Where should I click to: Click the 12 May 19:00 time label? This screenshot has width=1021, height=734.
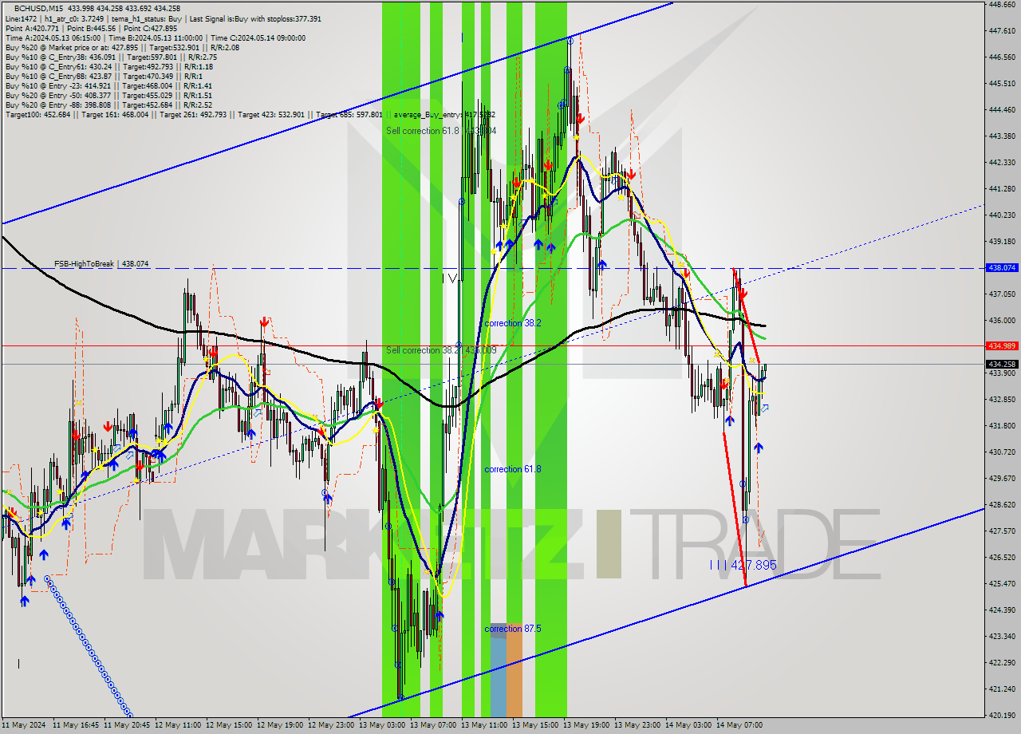[280, 725]
